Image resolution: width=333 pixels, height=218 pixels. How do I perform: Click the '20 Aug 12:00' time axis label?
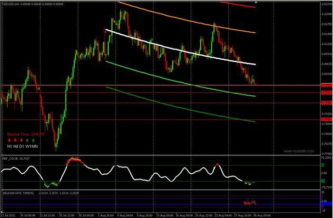[x=204, y=215]
